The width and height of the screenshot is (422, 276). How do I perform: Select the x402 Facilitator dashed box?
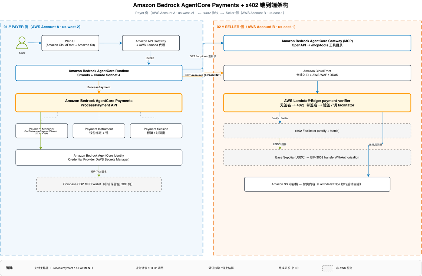pos(317,131)
